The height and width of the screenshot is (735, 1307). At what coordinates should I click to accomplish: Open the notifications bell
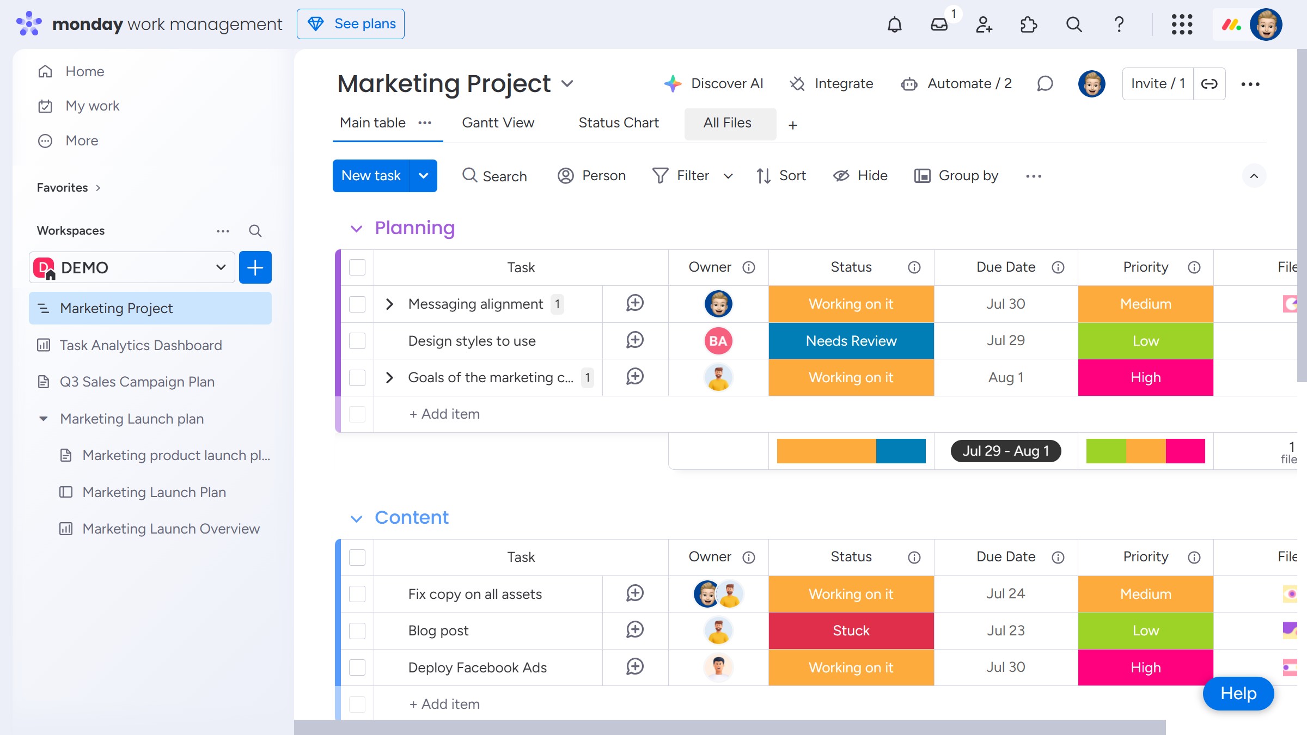[894, 24]
